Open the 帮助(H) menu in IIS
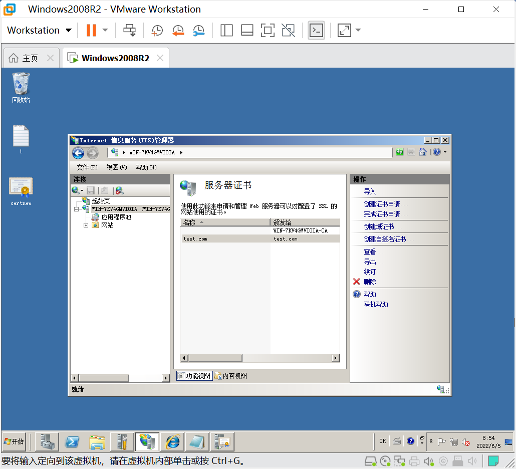 (x=146, y=167)
